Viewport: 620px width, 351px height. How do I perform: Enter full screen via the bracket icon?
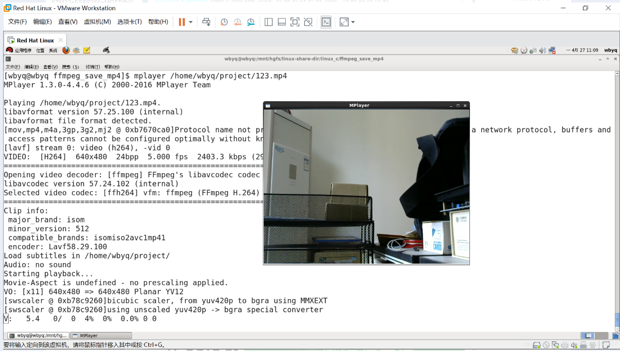(295, 22)
